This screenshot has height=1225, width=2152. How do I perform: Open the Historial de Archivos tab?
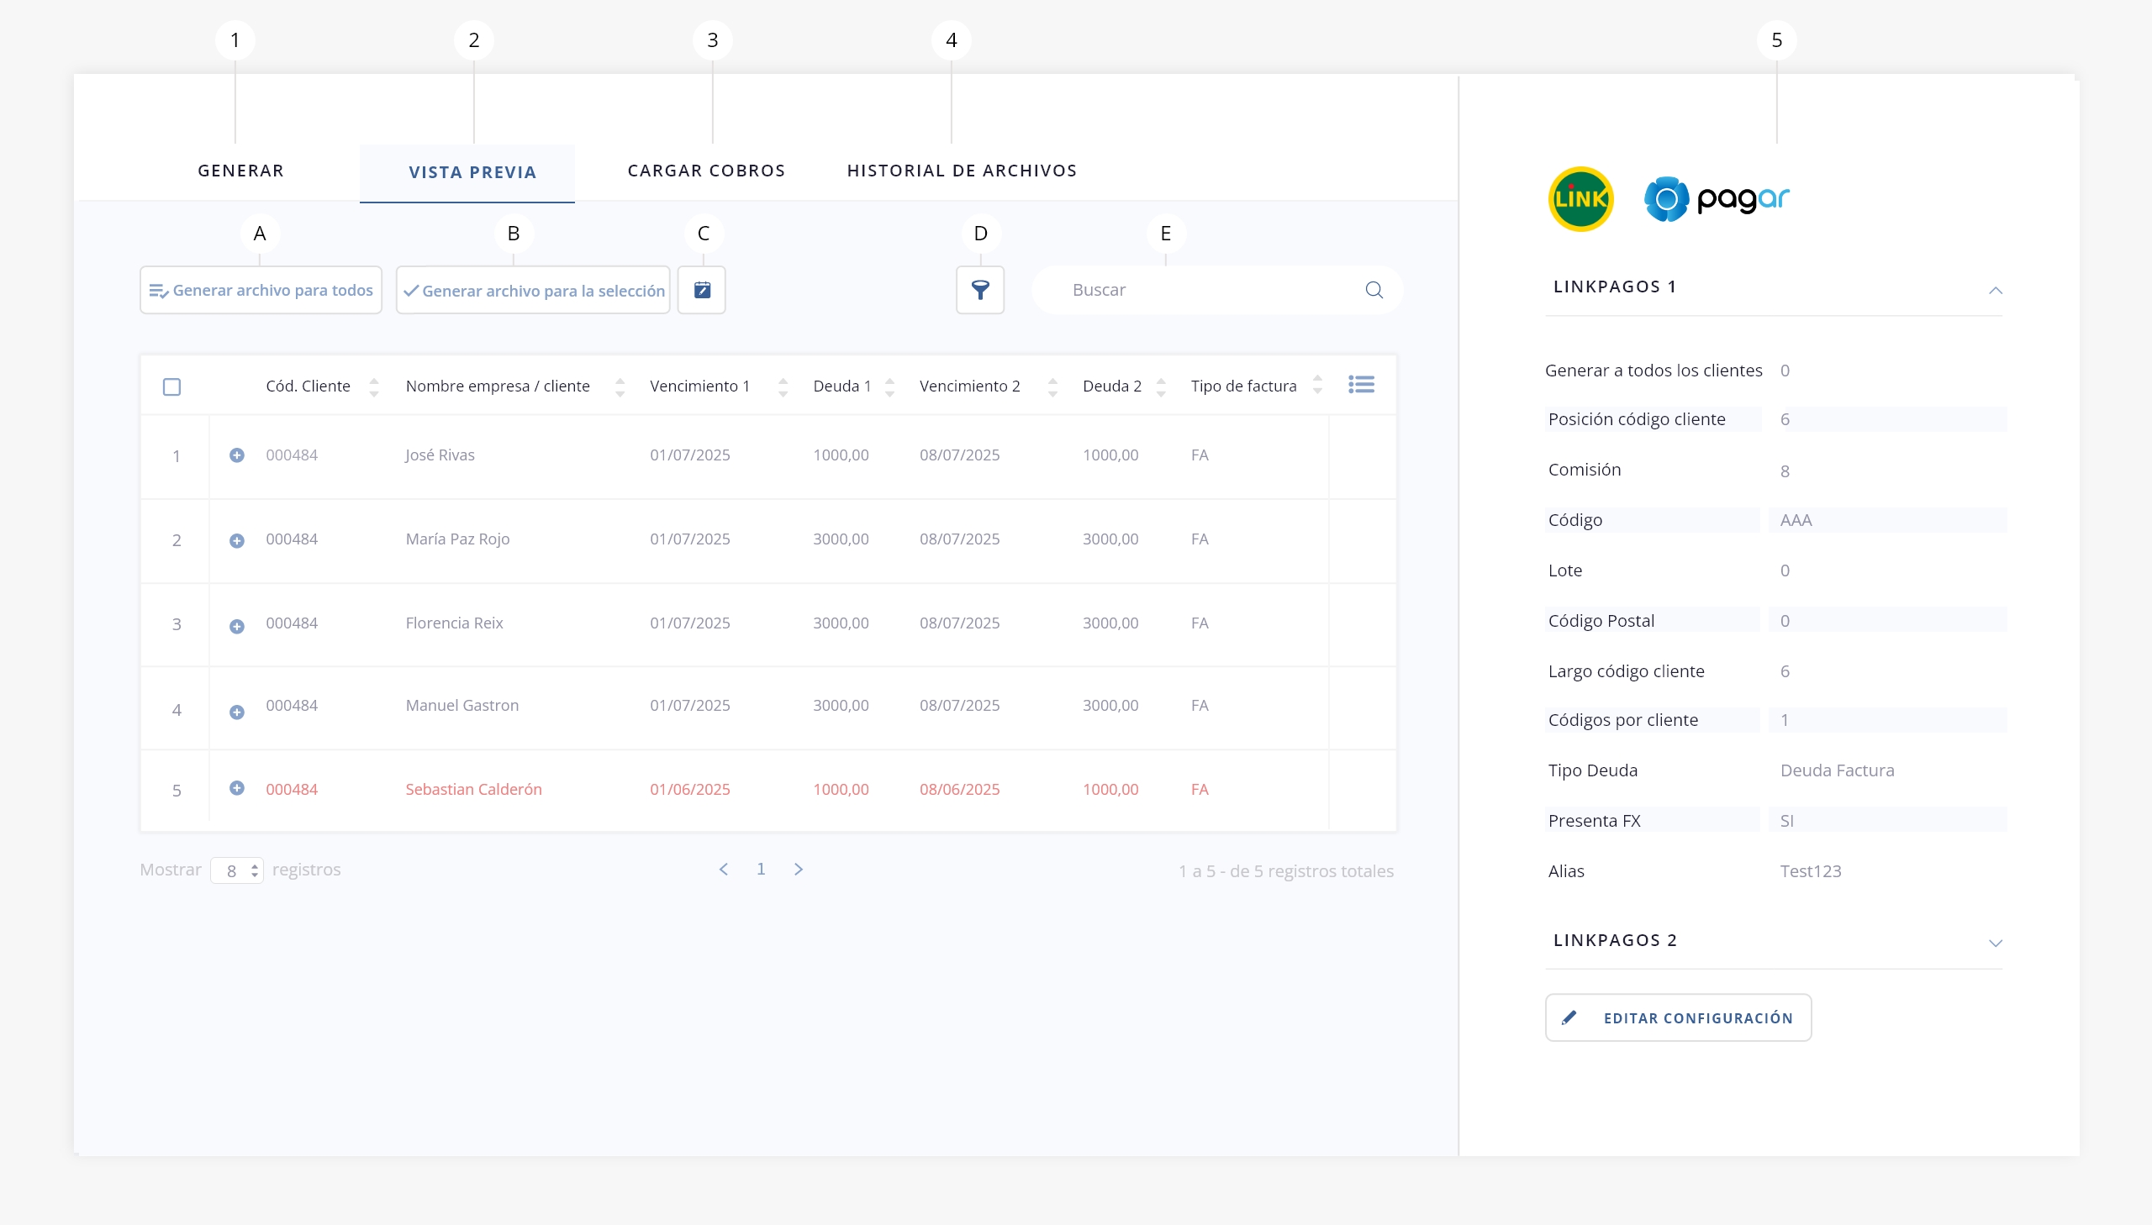(x=961, y=171)
